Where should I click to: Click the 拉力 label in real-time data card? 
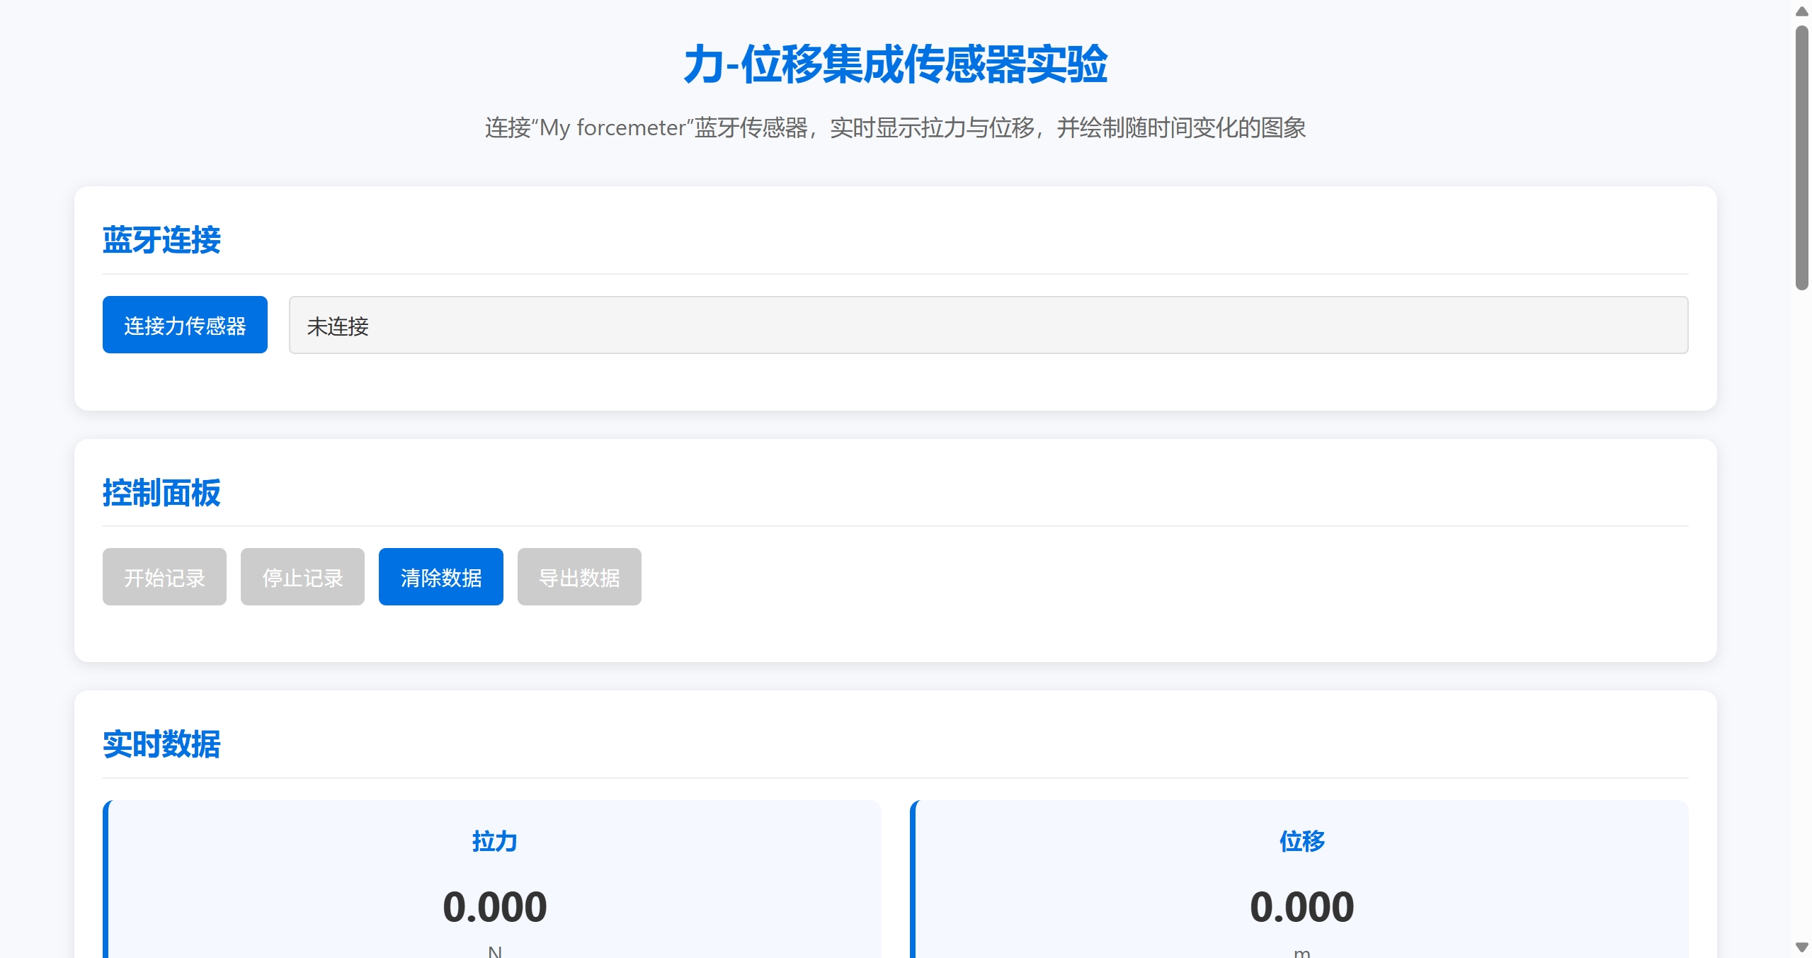point(494,841)
